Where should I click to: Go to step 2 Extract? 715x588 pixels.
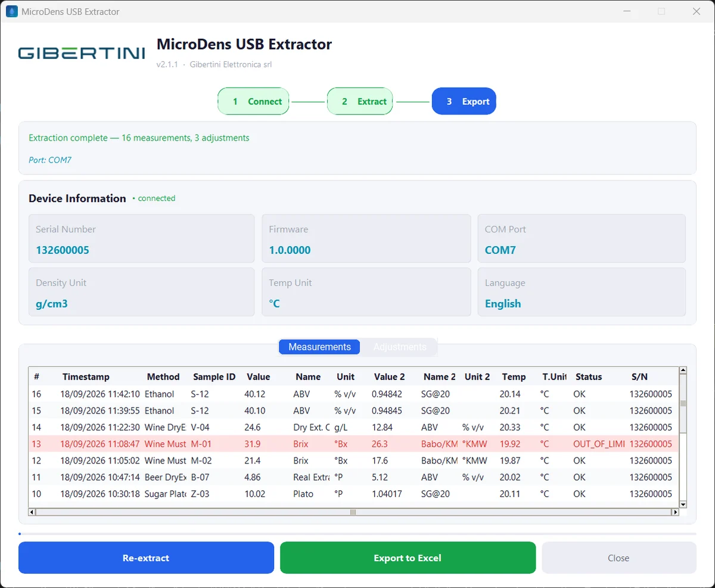click(x=360, y=101)
